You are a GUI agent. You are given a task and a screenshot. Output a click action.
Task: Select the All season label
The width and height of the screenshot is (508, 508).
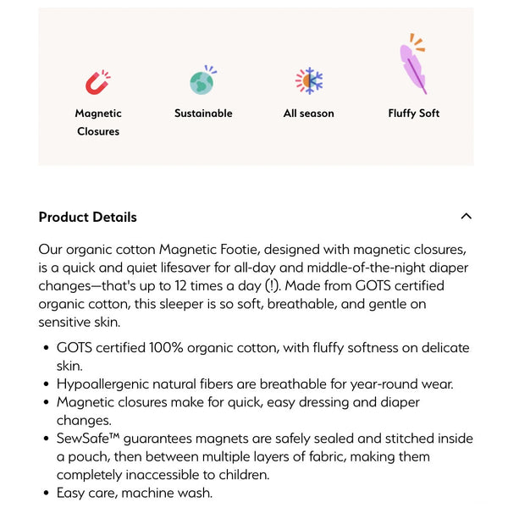pyautogui.click(x=308, y=113)
